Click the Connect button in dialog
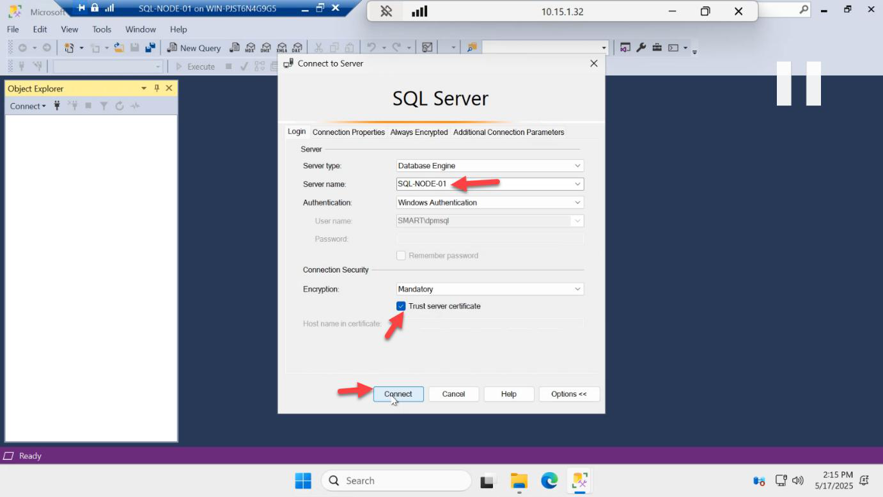This screenshot has width=883, height=497. coord(398,394)
